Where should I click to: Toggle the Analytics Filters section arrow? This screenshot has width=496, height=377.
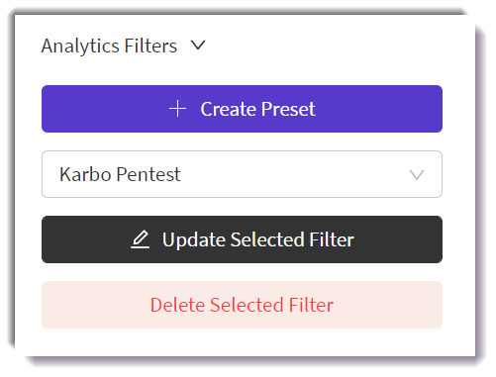[198, 46]
